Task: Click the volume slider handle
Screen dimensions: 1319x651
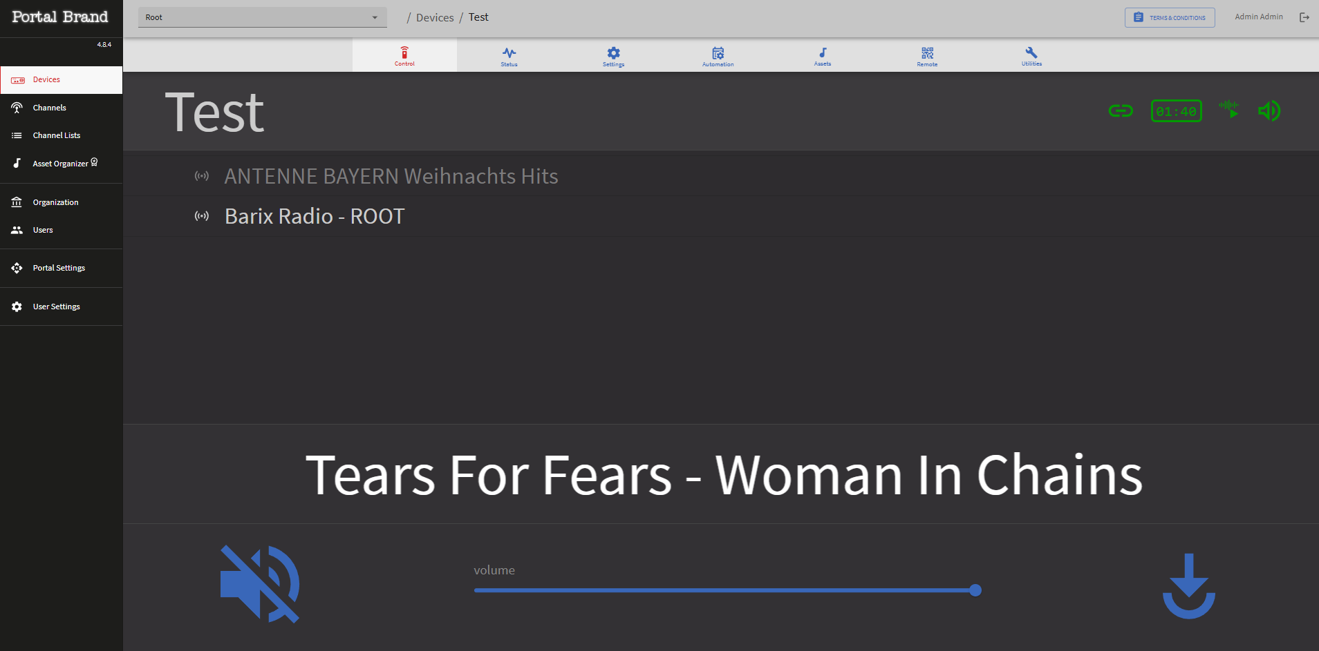Action: 975,590
